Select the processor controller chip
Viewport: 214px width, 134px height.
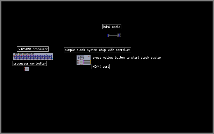tap(27, 69)
